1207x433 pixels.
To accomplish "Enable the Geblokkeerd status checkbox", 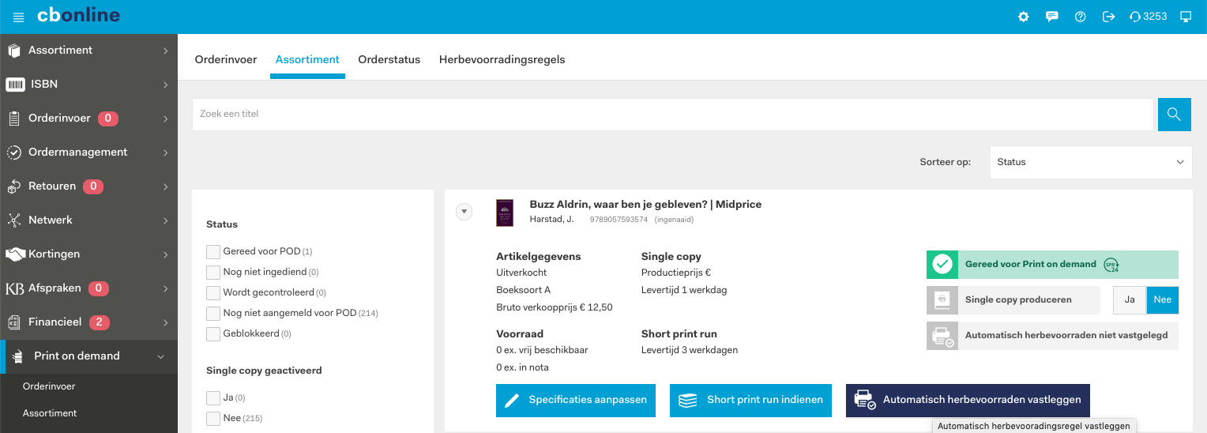I will tap(213, 333).
